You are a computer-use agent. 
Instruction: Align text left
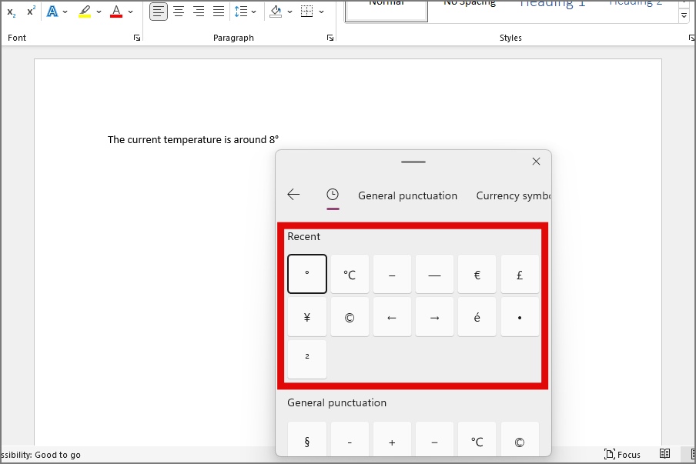tap(159, 12)
